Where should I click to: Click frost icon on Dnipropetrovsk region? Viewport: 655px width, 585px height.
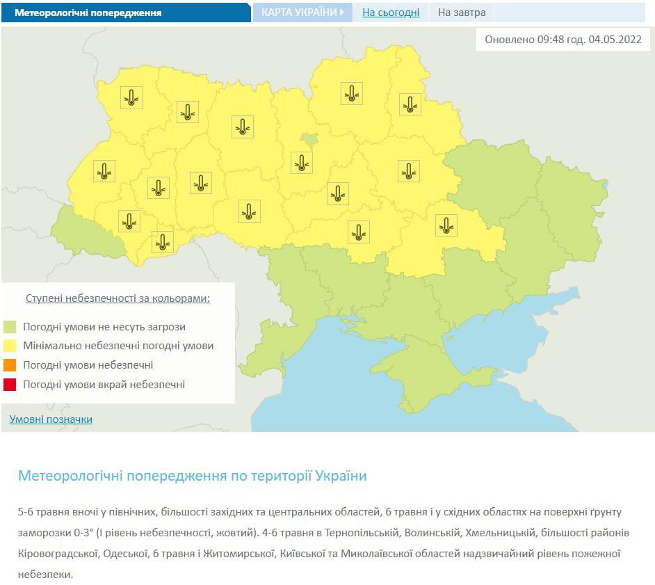446,225
